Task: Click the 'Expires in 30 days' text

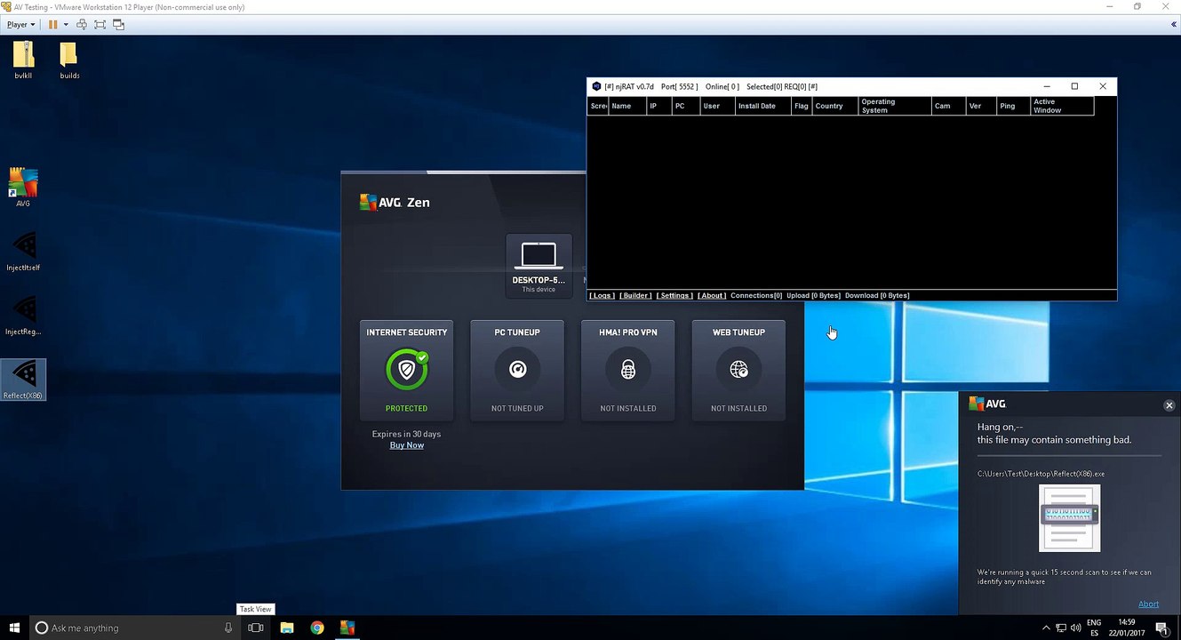Action: click(406, 434)
